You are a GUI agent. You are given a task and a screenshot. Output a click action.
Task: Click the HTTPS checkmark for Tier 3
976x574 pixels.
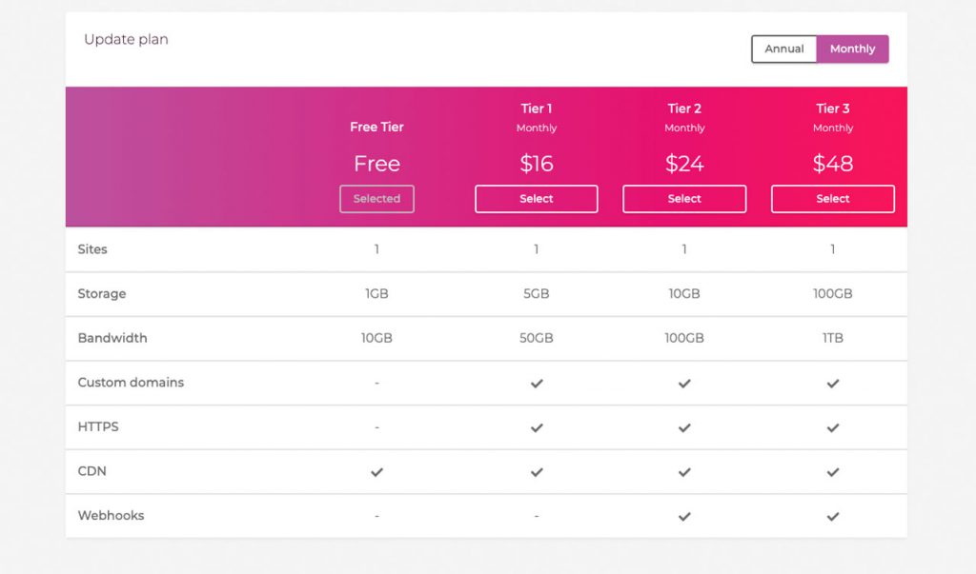[x=833, y=427]
